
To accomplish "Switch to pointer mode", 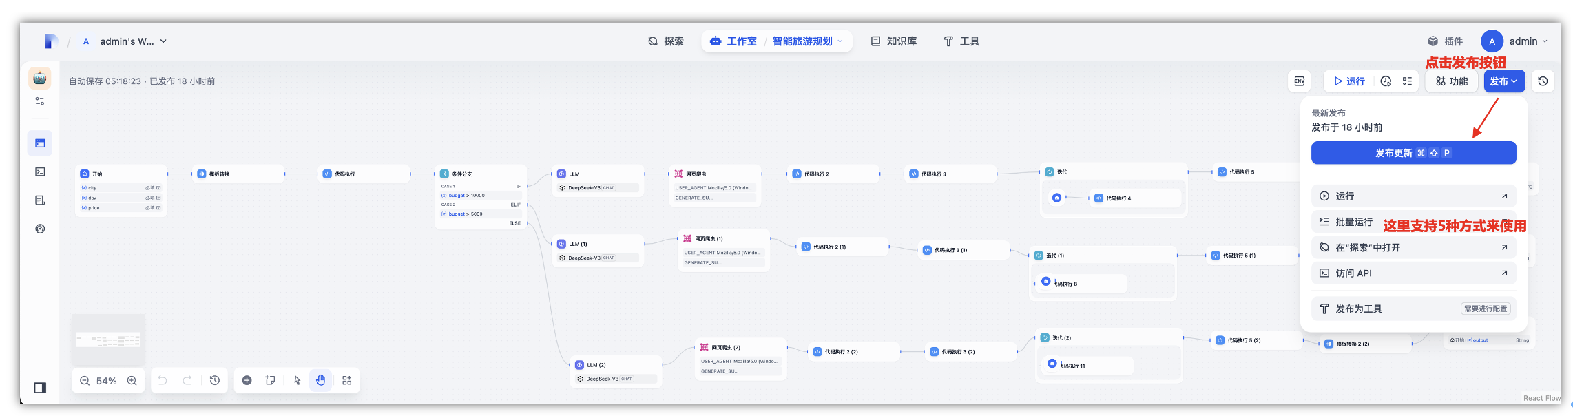I will click(298, 380).
